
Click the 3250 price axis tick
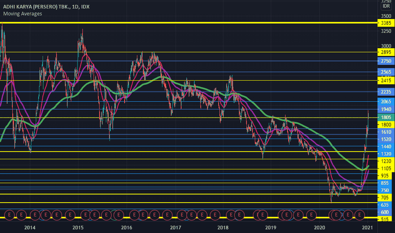pyautogui.click(x=386, y=31)
